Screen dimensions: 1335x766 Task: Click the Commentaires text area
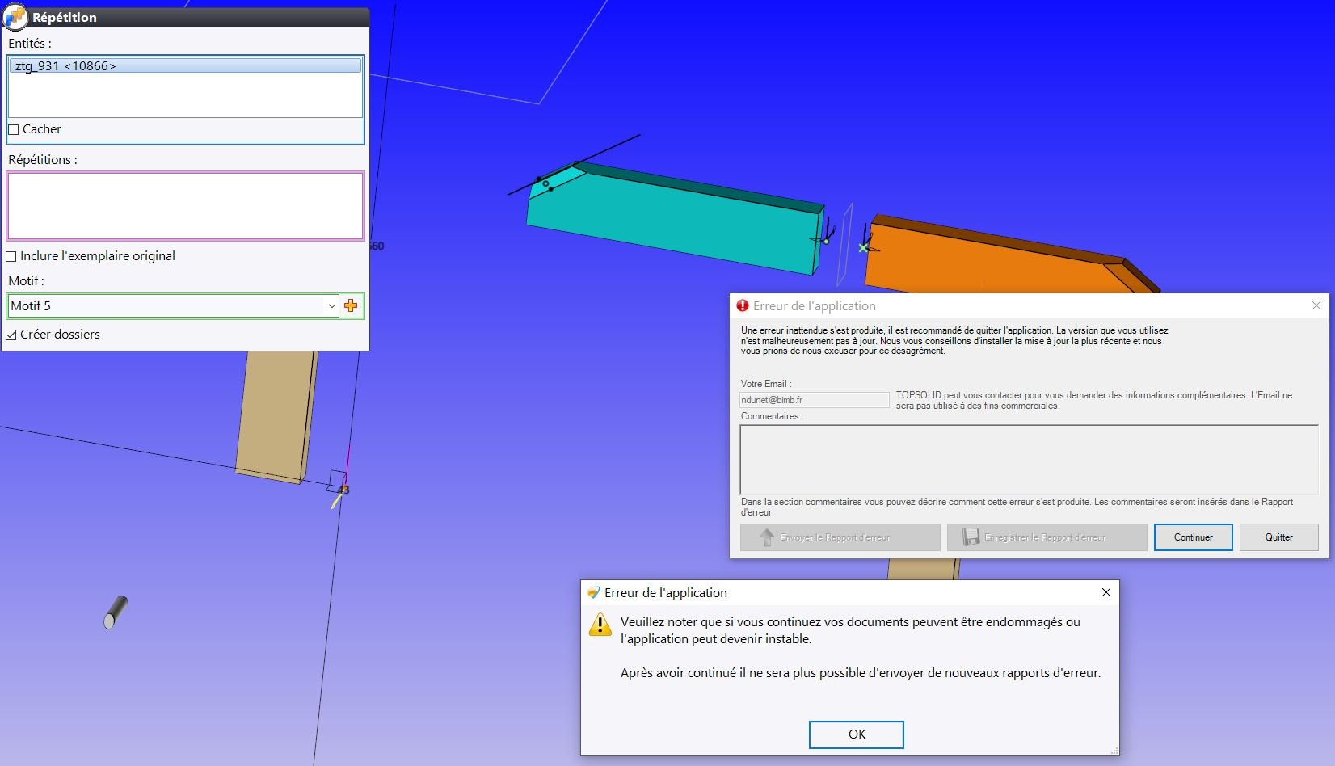pyautogui.click(x=1029, y=459)
